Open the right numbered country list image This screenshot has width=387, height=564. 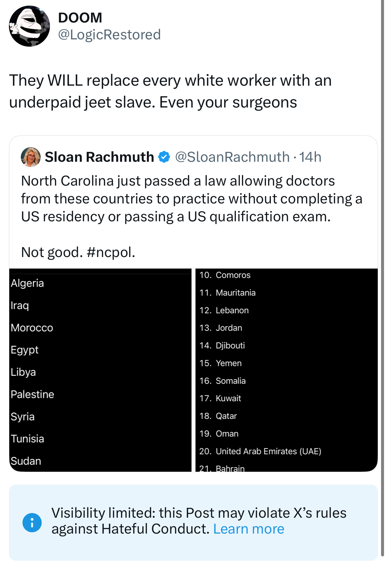click(x=286, y=370)
